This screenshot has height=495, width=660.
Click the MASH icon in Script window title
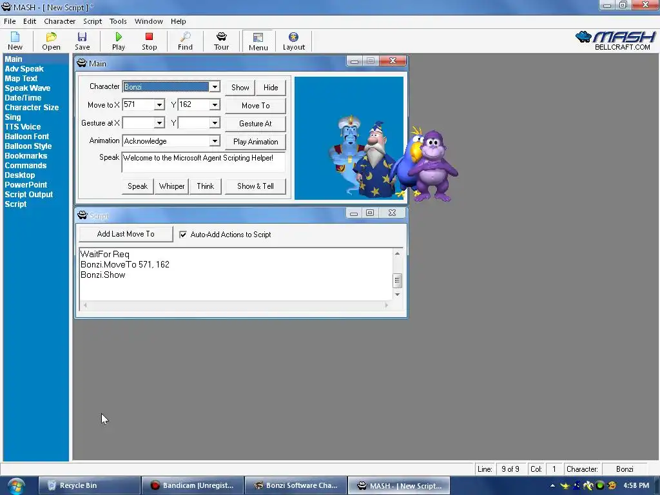coord(82,215)
